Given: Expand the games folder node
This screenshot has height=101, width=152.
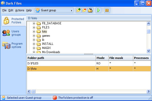Looking at the screenshot, I should 34,36.
